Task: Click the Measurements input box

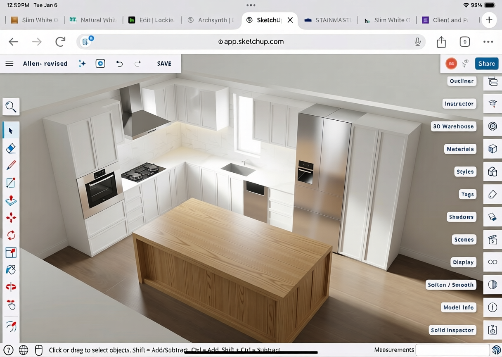Action: [x=452, y=350]
